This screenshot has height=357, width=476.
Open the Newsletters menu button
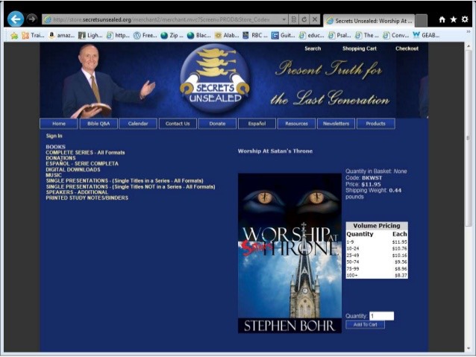click(336, 124)
